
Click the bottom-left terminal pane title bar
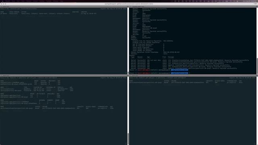click(x=64, y=75)
